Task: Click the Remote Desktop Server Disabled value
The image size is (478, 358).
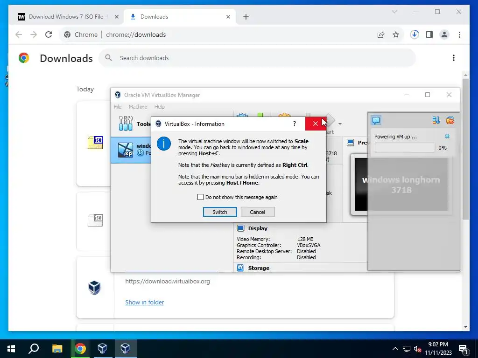Action: click(x=306, y=251)
